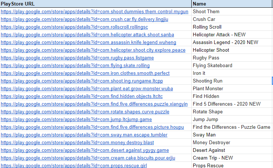
Task: Select the cell 'Cream Trip - NEW'
Action: (x=231, y=158)
